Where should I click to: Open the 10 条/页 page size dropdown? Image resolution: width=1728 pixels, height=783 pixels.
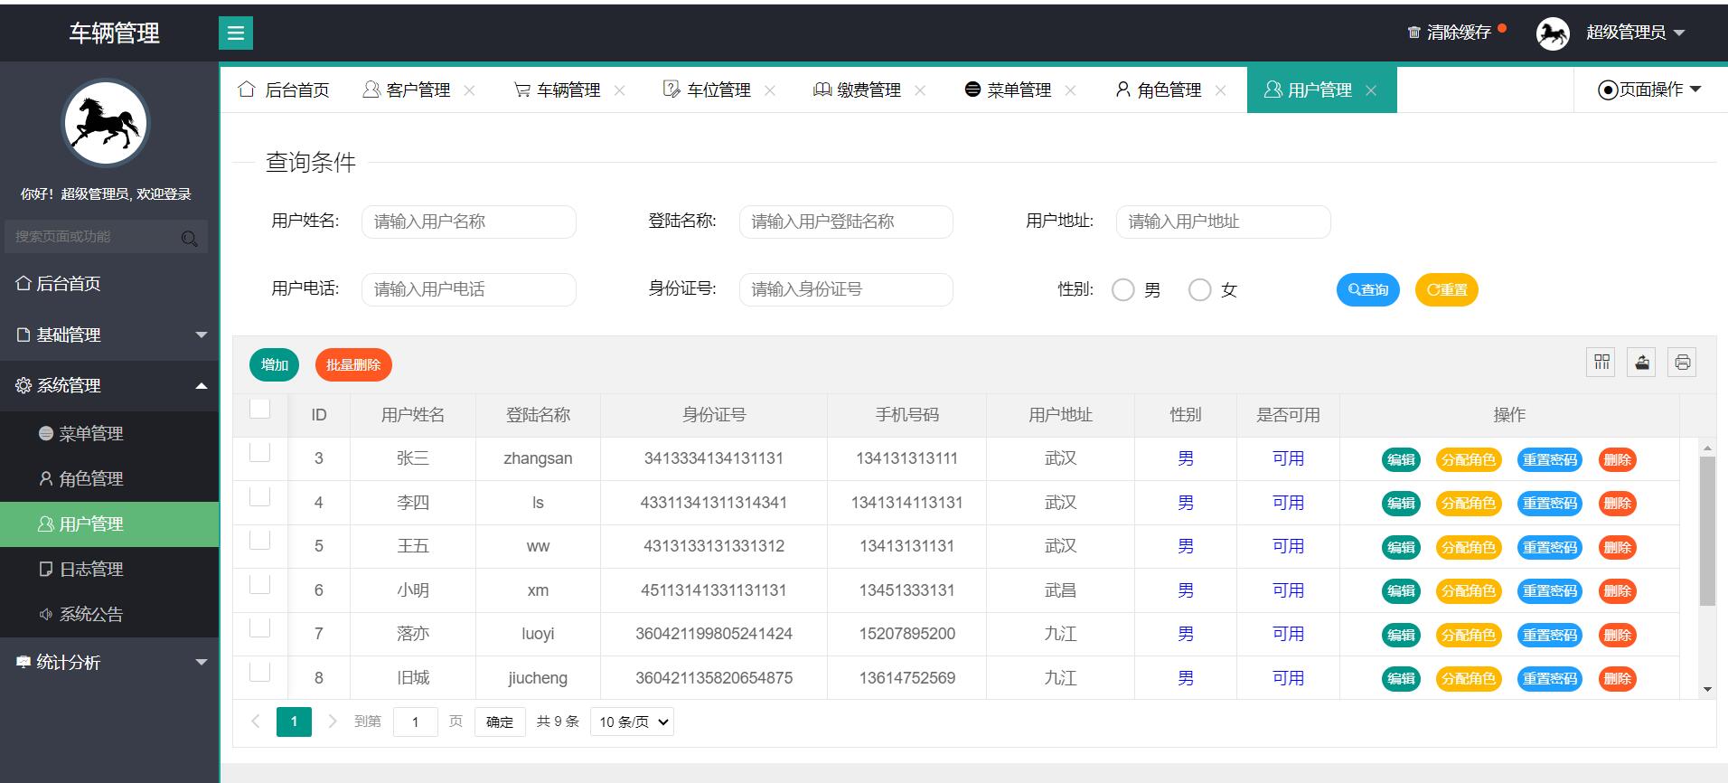click(x=632, y=722)
